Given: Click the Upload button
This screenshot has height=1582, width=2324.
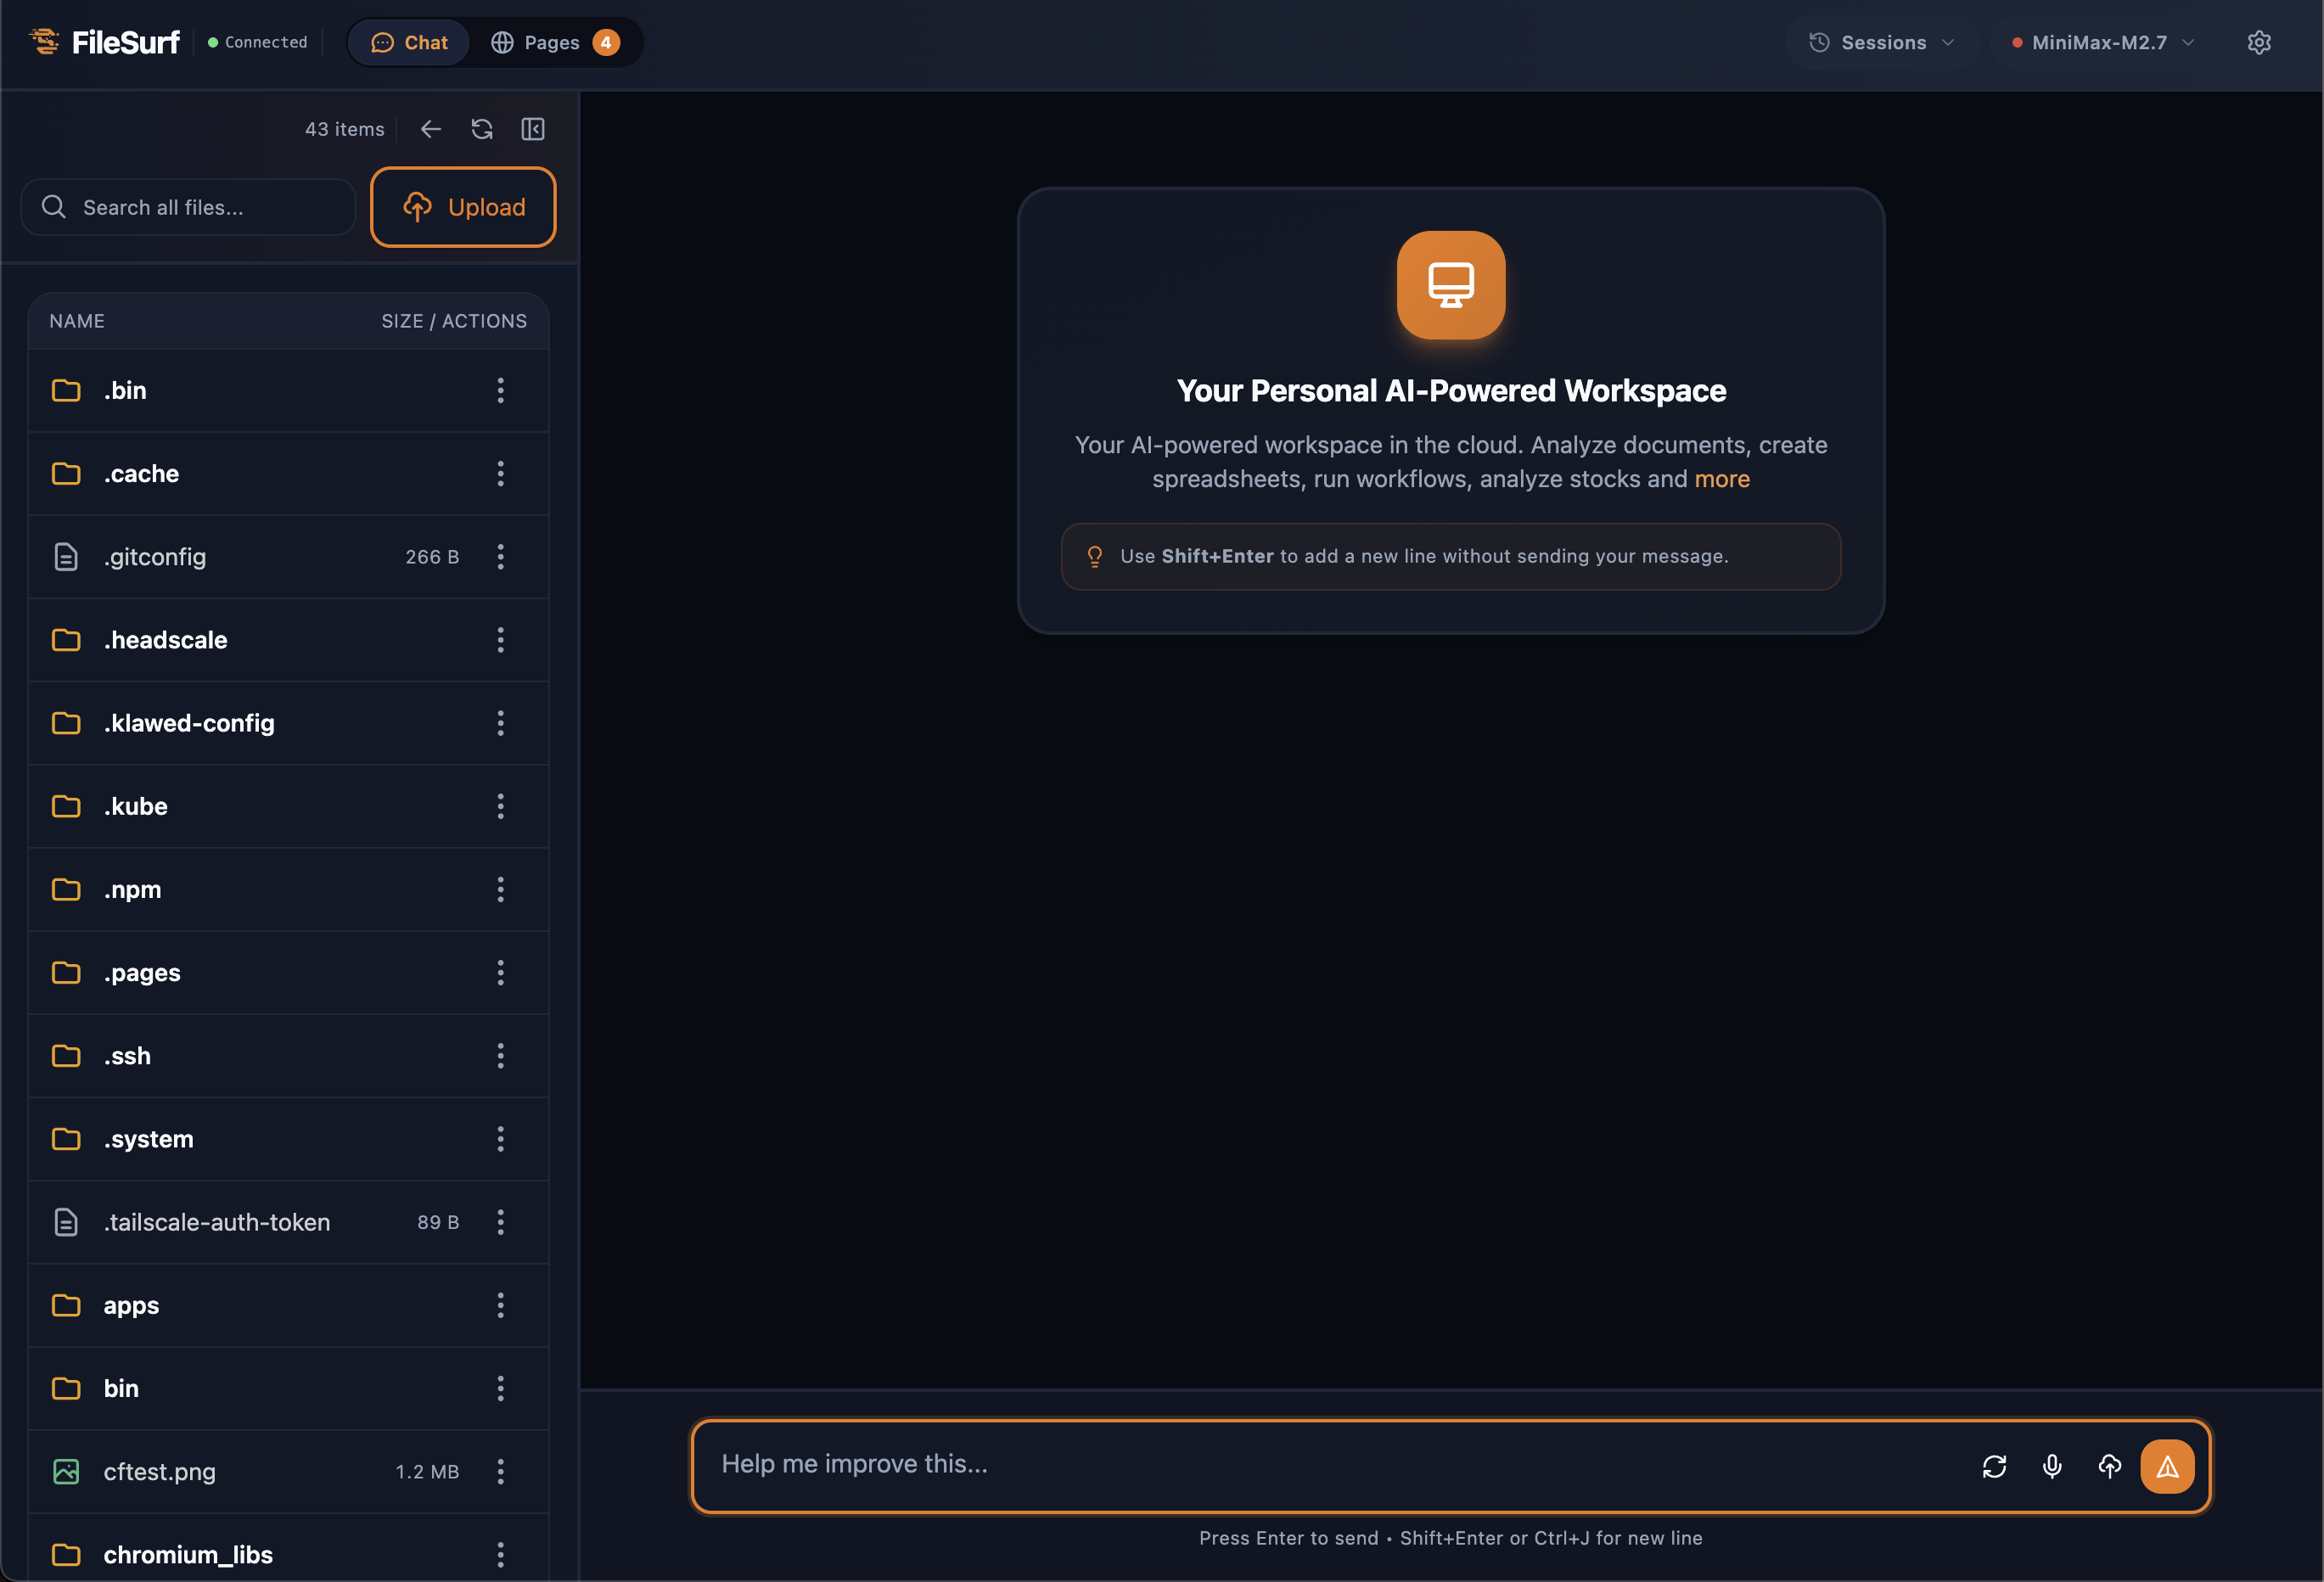Looking at the screenshot, I should [463, 207].
